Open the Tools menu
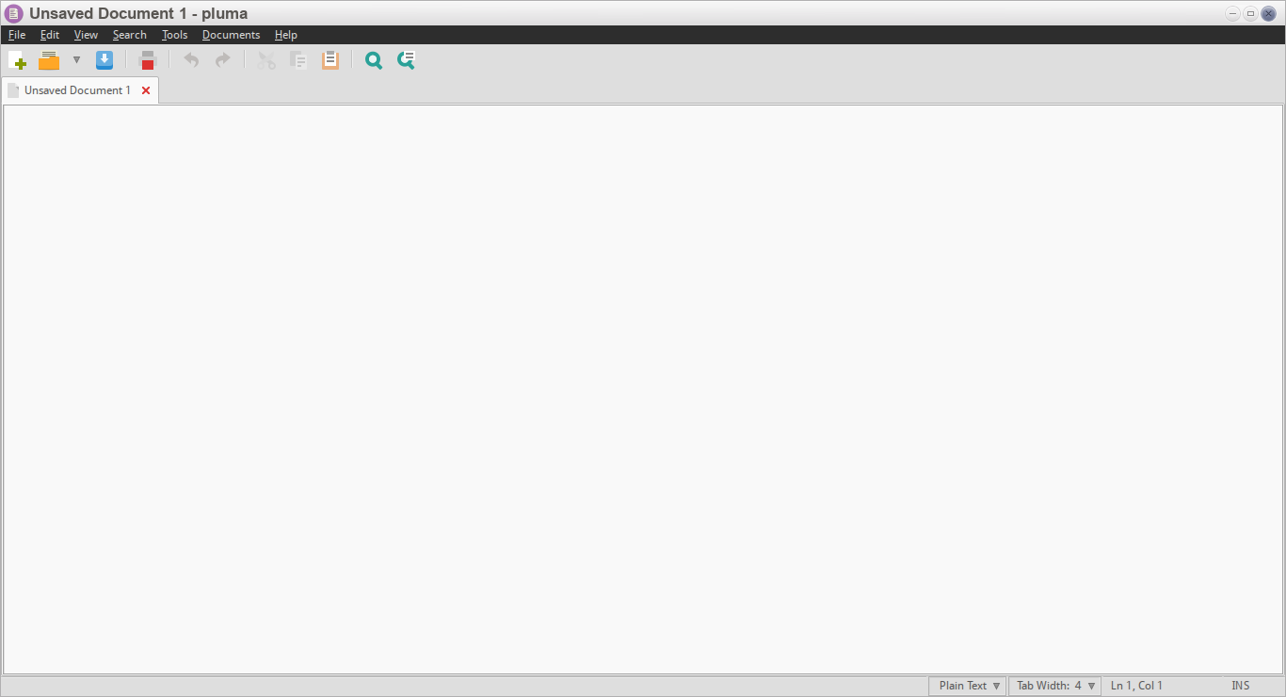The width and height of the screenshot is (1286, 697). coord(174,35)
